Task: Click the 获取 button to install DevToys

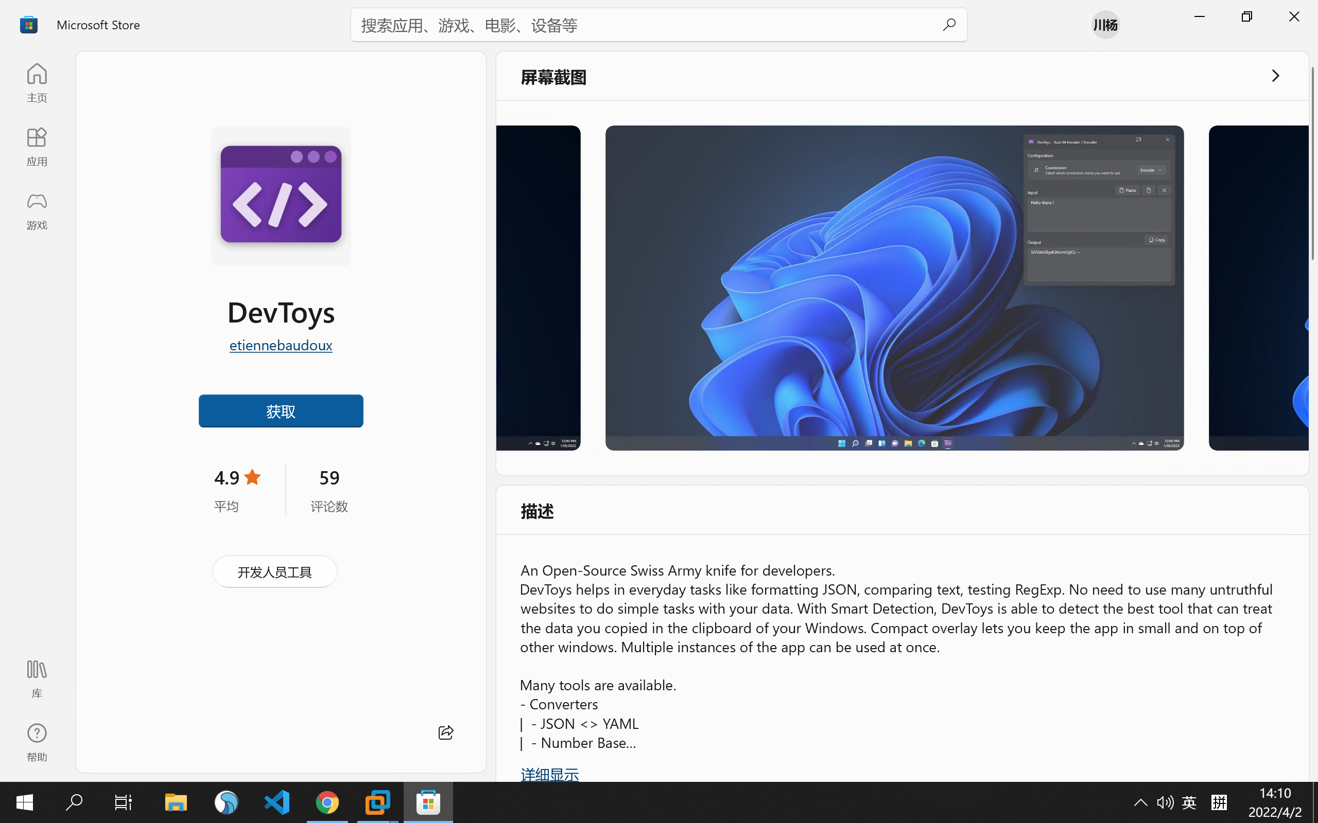Action: click(280, 410)
